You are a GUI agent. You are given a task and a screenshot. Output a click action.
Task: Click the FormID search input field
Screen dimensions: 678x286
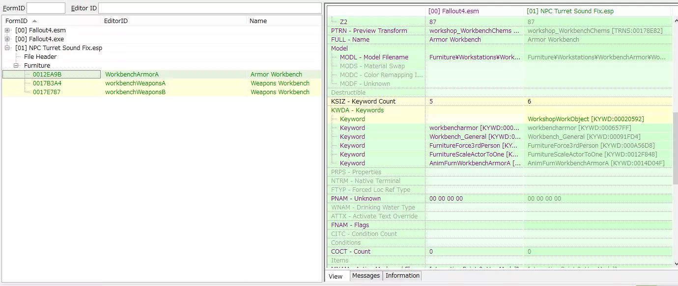tap(46, 8)
